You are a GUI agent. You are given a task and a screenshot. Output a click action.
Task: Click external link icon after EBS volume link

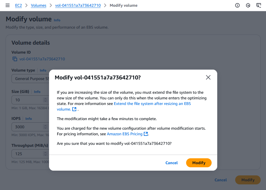(x=74, y=109)
